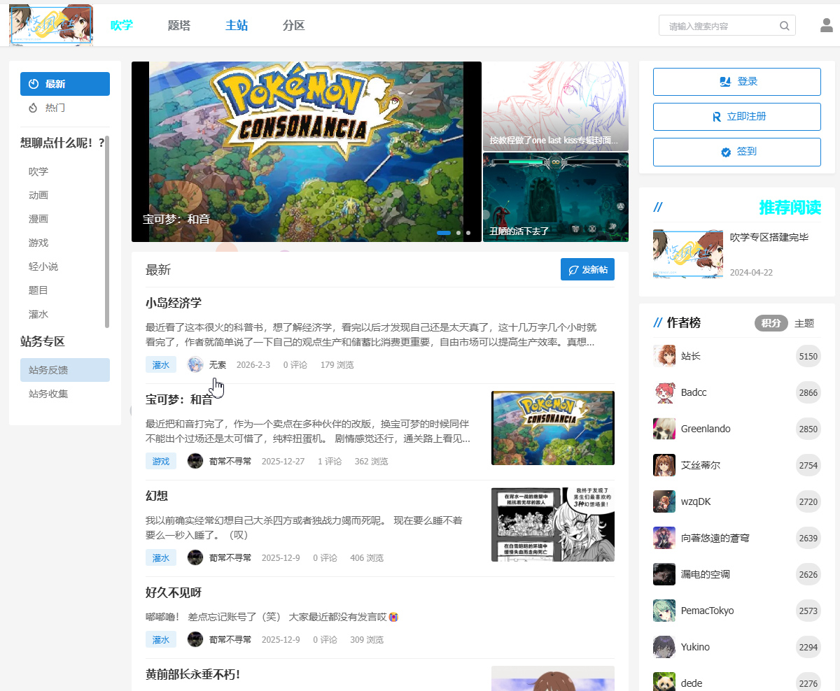Click the blue slashes icon beside 作者榜
Image resolution: width=840 pixels, height=691 pixels.
click(659, 322)
